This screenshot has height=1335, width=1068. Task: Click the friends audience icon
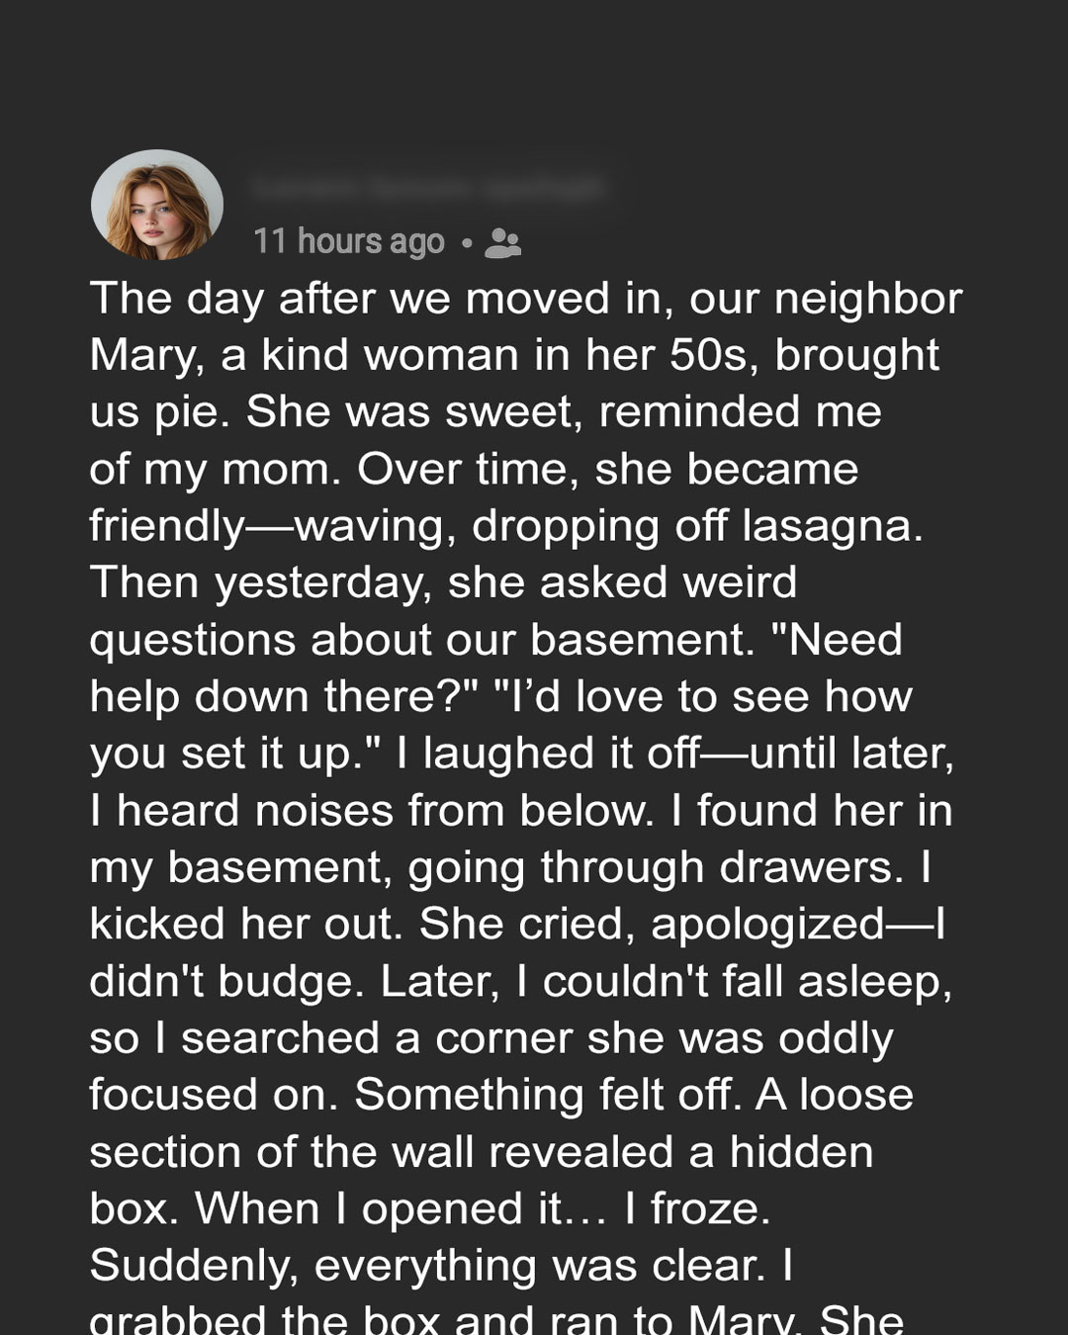pos(502,242)
